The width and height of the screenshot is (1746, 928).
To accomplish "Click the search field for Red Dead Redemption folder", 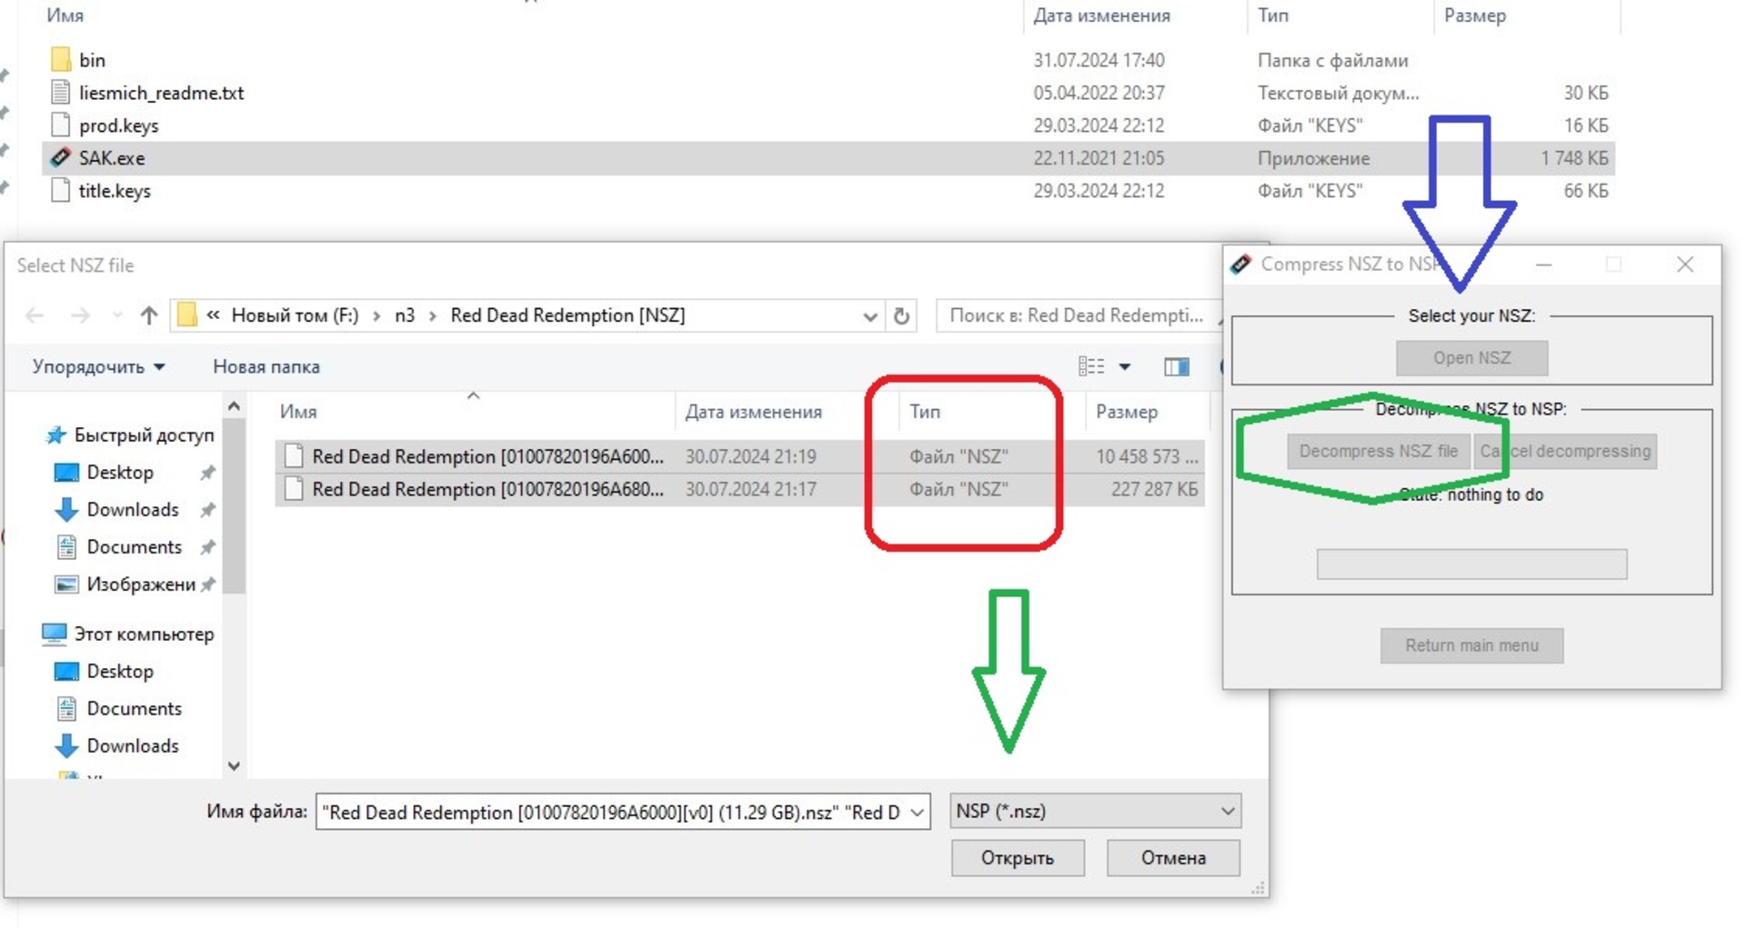I will click(x=1076, y=315).
